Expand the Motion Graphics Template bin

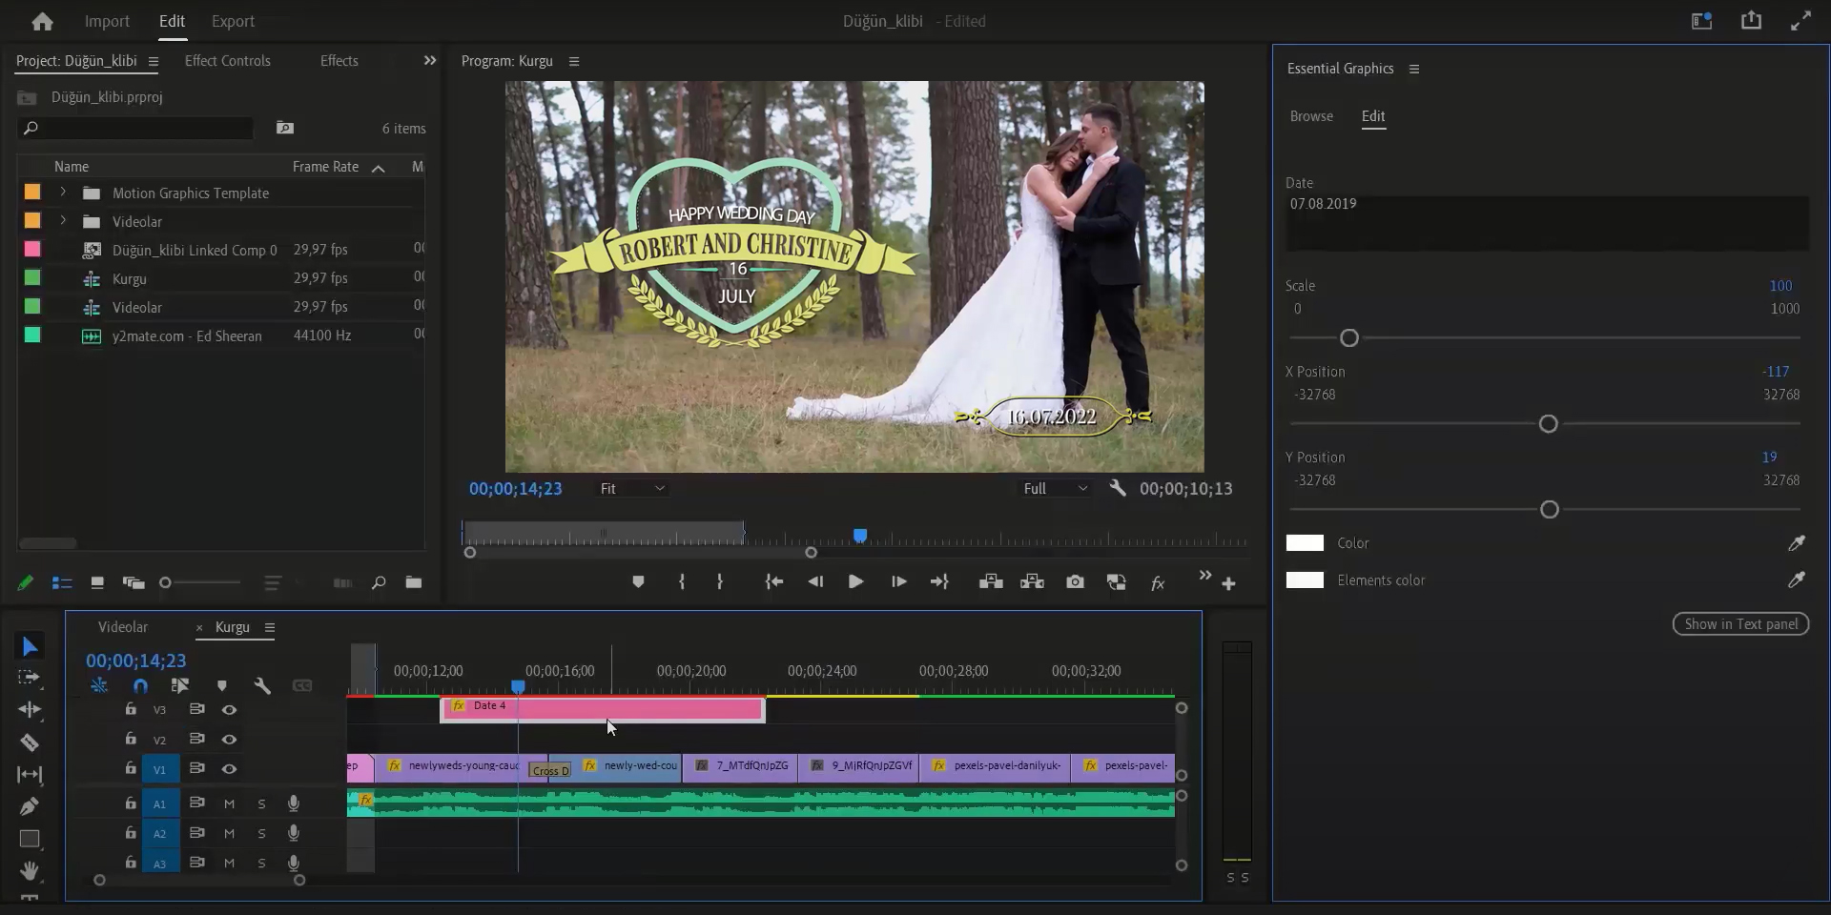(x=63, y=193)
